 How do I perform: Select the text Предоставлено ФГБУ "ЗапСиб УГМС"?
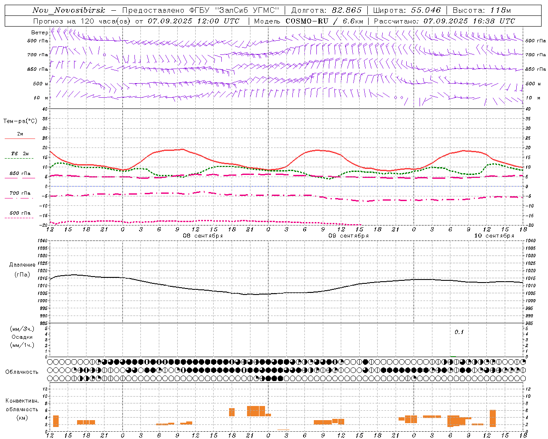coord(200,10)
